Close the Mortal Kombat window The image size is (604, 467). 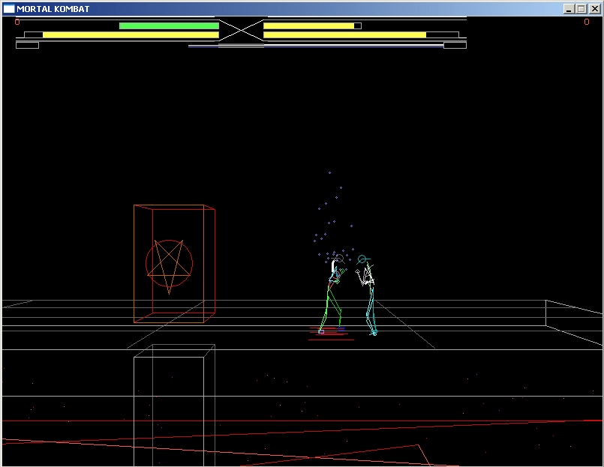[595, 9]
